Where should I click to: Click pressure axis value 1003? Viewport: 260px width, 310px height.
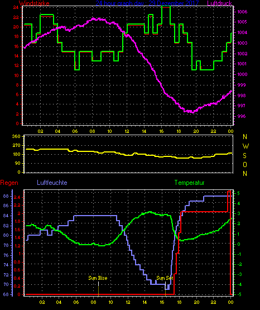tap(242, 43)
